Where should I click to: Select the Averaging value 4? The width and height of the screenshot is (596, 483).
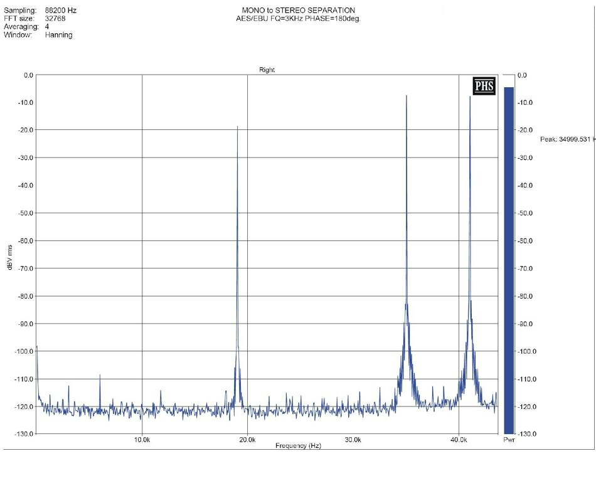[47, 27]
